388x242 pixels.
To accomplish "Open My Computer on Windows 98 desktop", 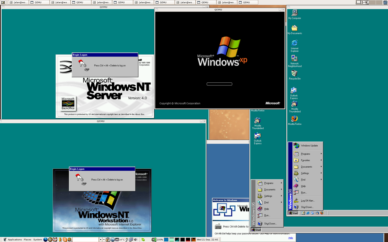I will (294, 14).
